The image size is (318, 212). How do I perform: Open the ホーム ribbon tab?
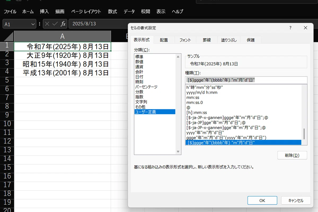(x=28, y=12)
